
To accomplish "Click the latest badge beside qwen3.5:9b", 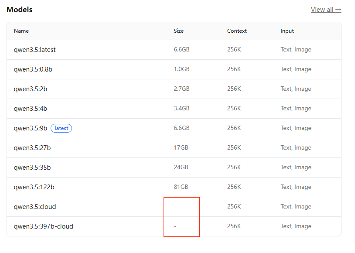I will pos(61,128).
